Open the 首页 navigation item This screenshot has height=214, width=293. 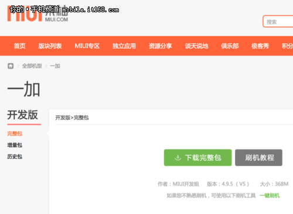click(x=19, y=46)
